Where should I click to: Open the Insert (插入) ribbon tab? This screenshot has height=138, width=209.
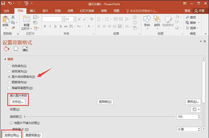33,11
